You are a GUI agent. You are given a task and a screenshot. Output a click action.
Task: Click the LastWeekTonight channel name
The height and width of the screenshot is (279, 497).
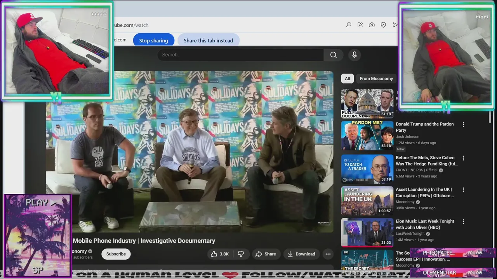(x=410, y=234)
